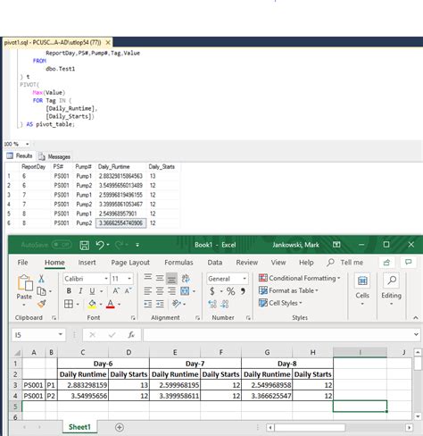423x436 pixels.
Task: Expand the formula bar chevron
Action: [416, 335]
